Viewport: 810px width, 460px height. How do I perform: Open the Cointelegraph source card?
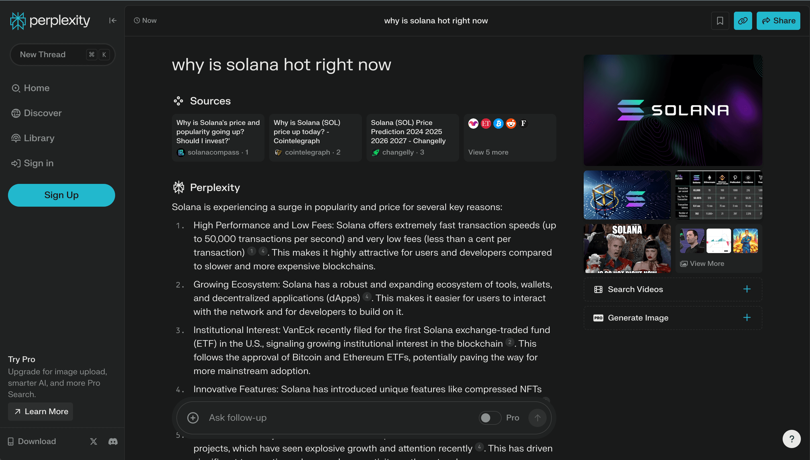pos(315,138)
